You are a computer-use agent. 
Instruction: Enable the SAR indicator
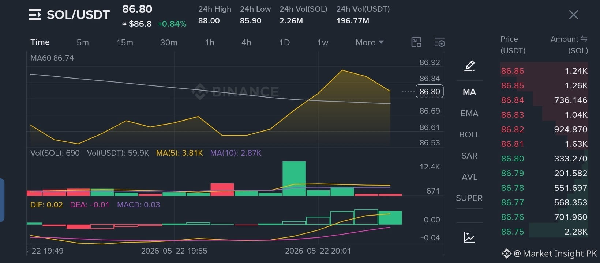(469, 156)
